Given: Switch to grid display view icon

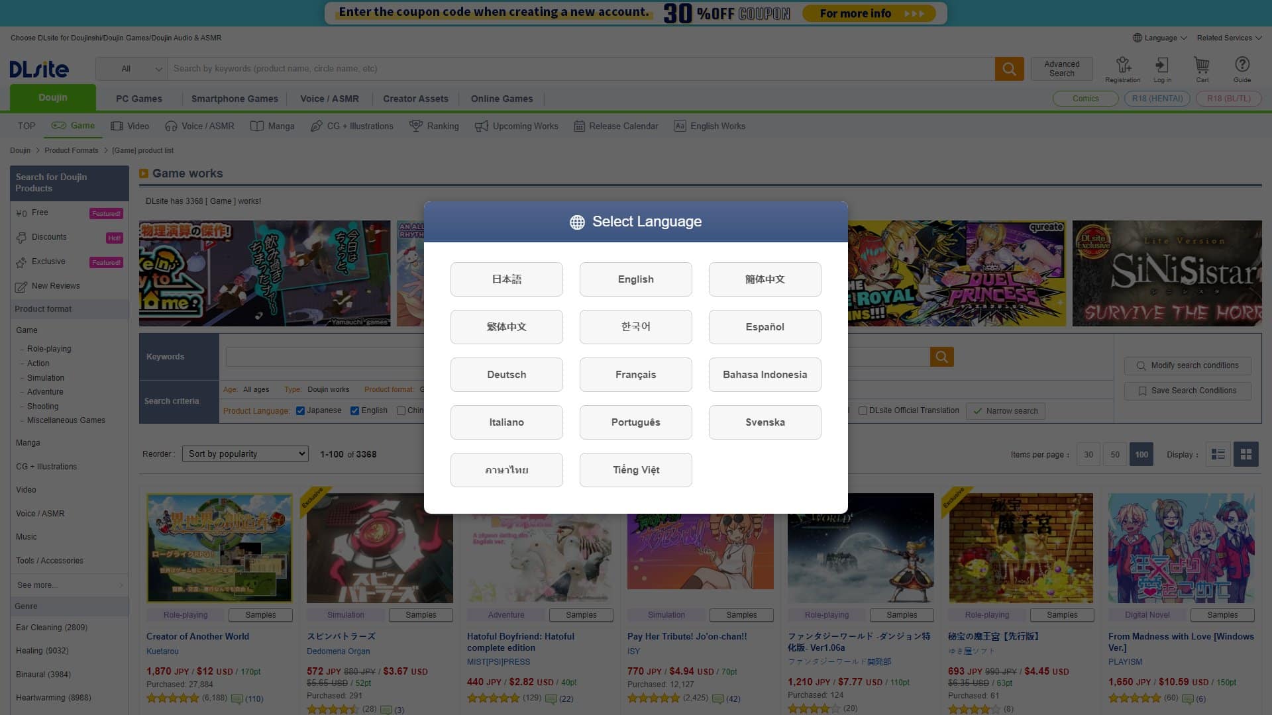Looking at the screenshot, I should point(1246,454).
